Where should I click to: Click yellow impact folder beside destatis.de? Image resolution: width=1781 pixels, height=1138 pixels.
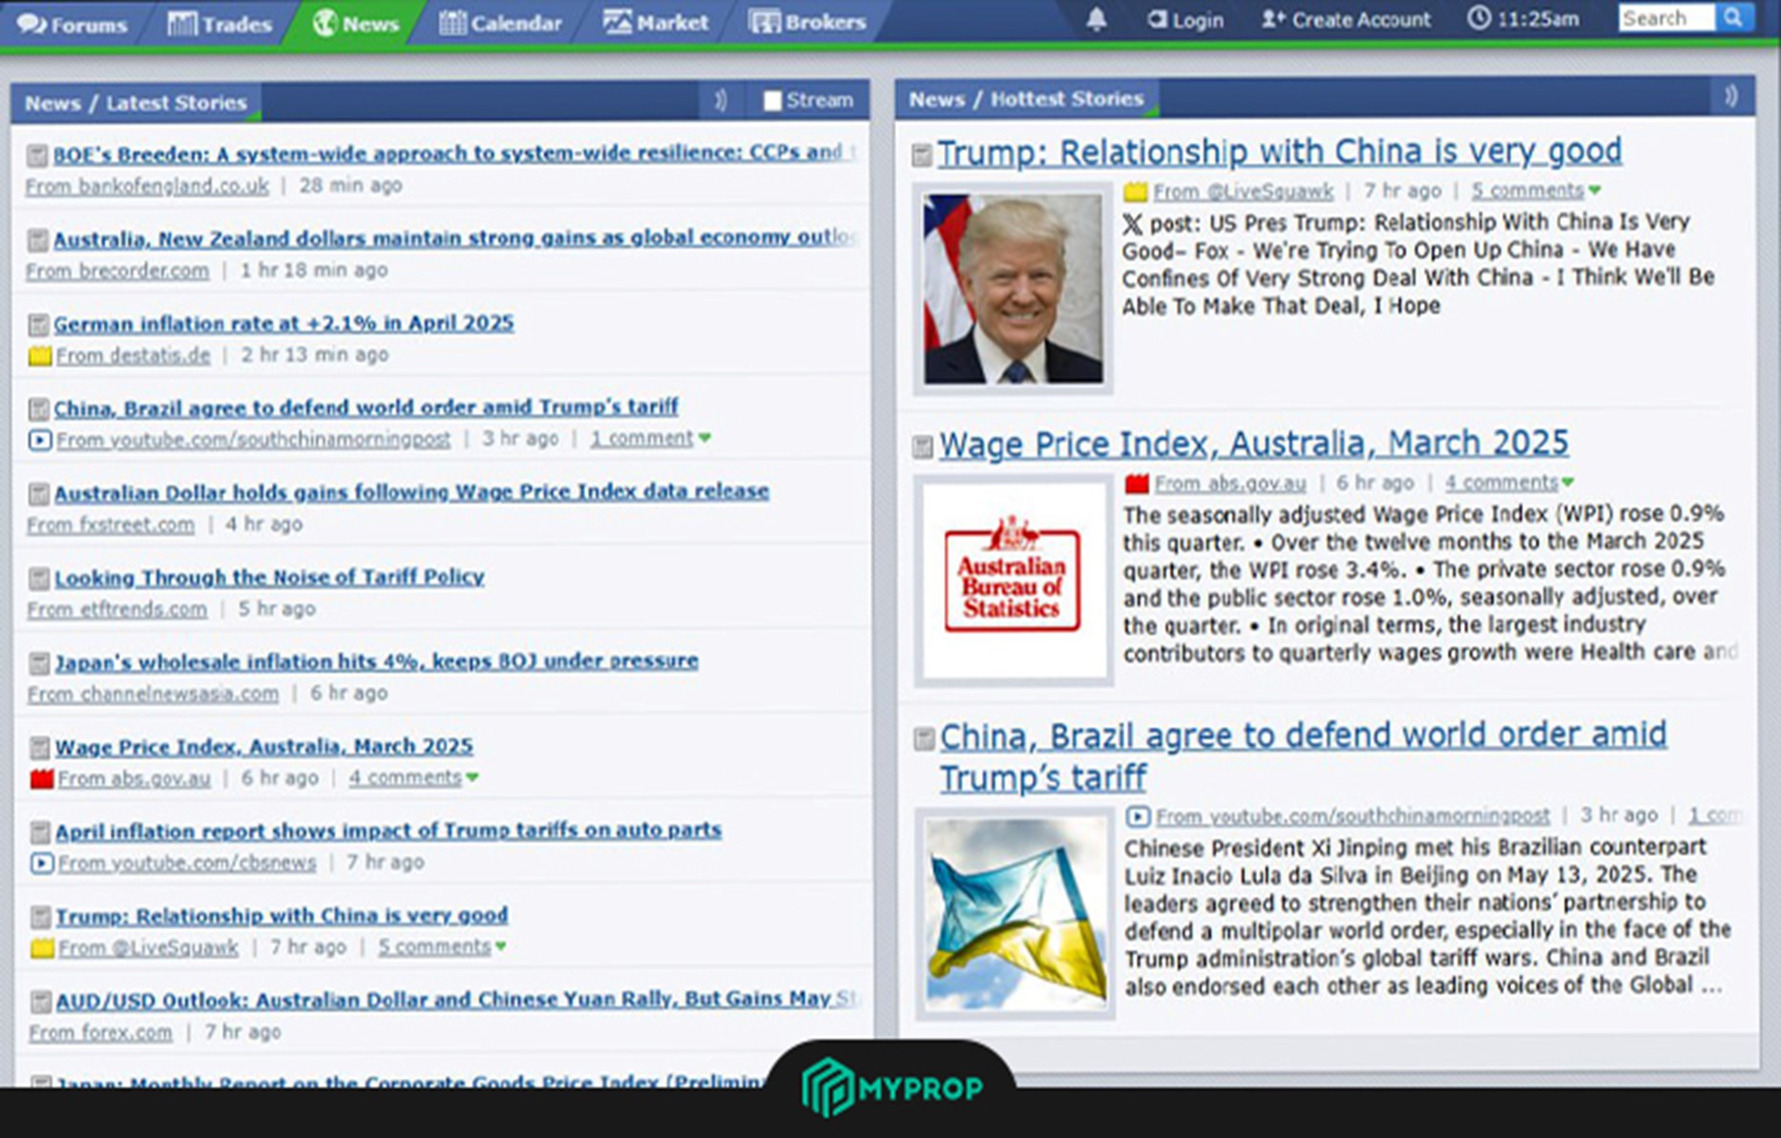coord(39,356)
